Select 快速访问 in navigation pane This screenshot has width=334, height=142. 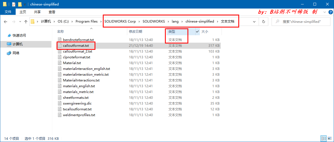(x=19, y=35)
